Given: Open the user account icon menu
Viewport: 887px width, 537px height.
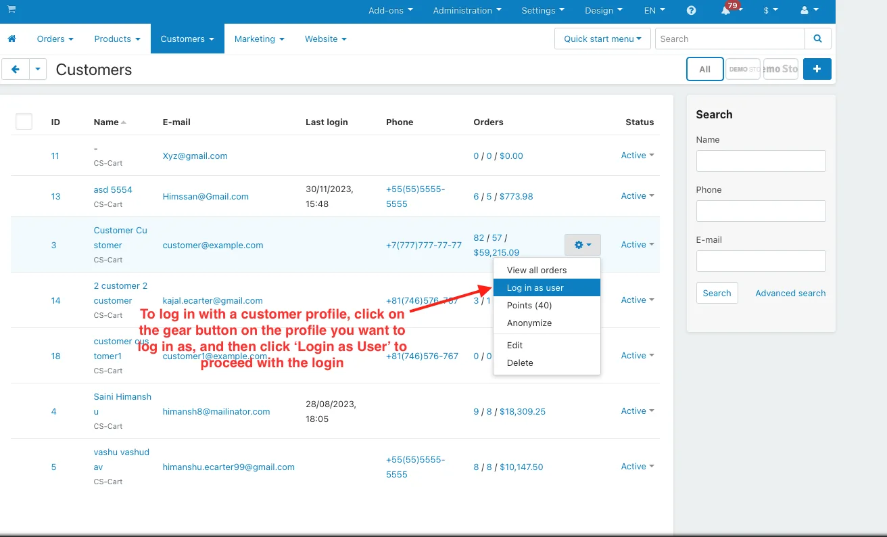Looking at the screenshot, I should [809, 11].
